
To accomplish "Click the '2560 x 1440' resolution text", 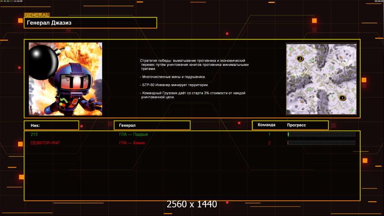I will pos(192,204).
